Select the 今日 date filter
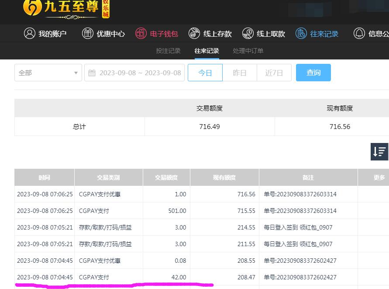The width and height of the screenshot is (389, 289). [x=205, y=73]
